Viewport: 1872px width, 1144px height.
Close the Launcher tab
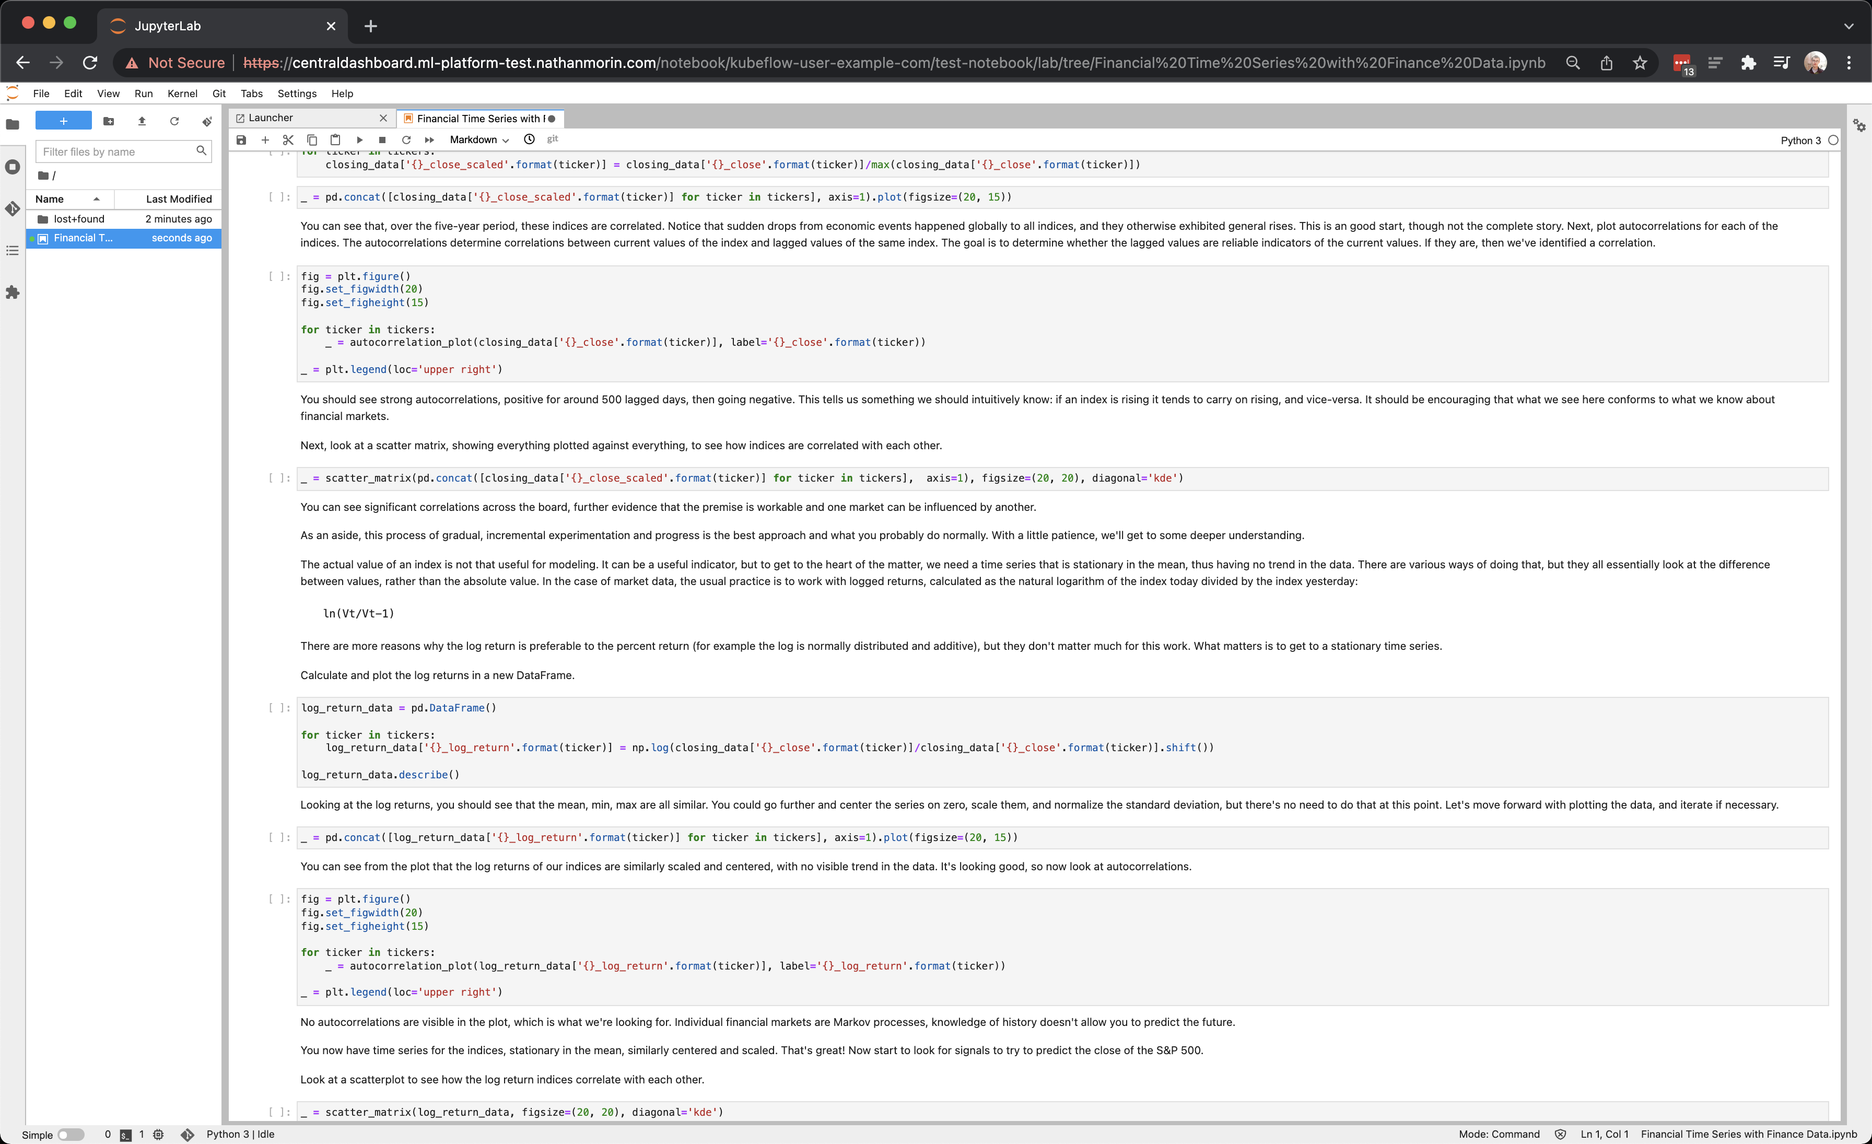click(383, 118)
